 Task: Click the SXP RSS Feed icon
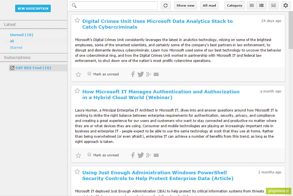pyautogui.click(x=12, y=68)
